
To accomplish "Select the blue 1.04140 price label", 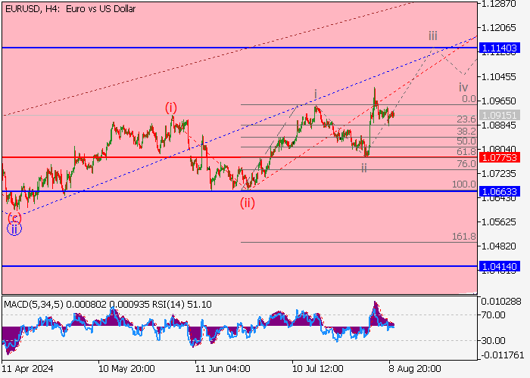I will pyautogui.click(x=499, y=266).
